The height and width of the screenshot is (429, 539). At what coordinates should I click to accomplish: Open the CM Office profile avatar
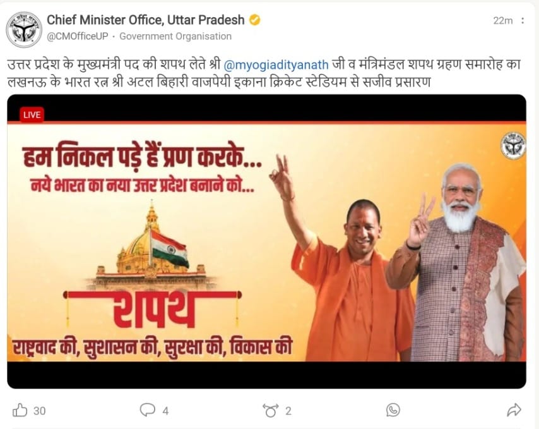(24, 30)
